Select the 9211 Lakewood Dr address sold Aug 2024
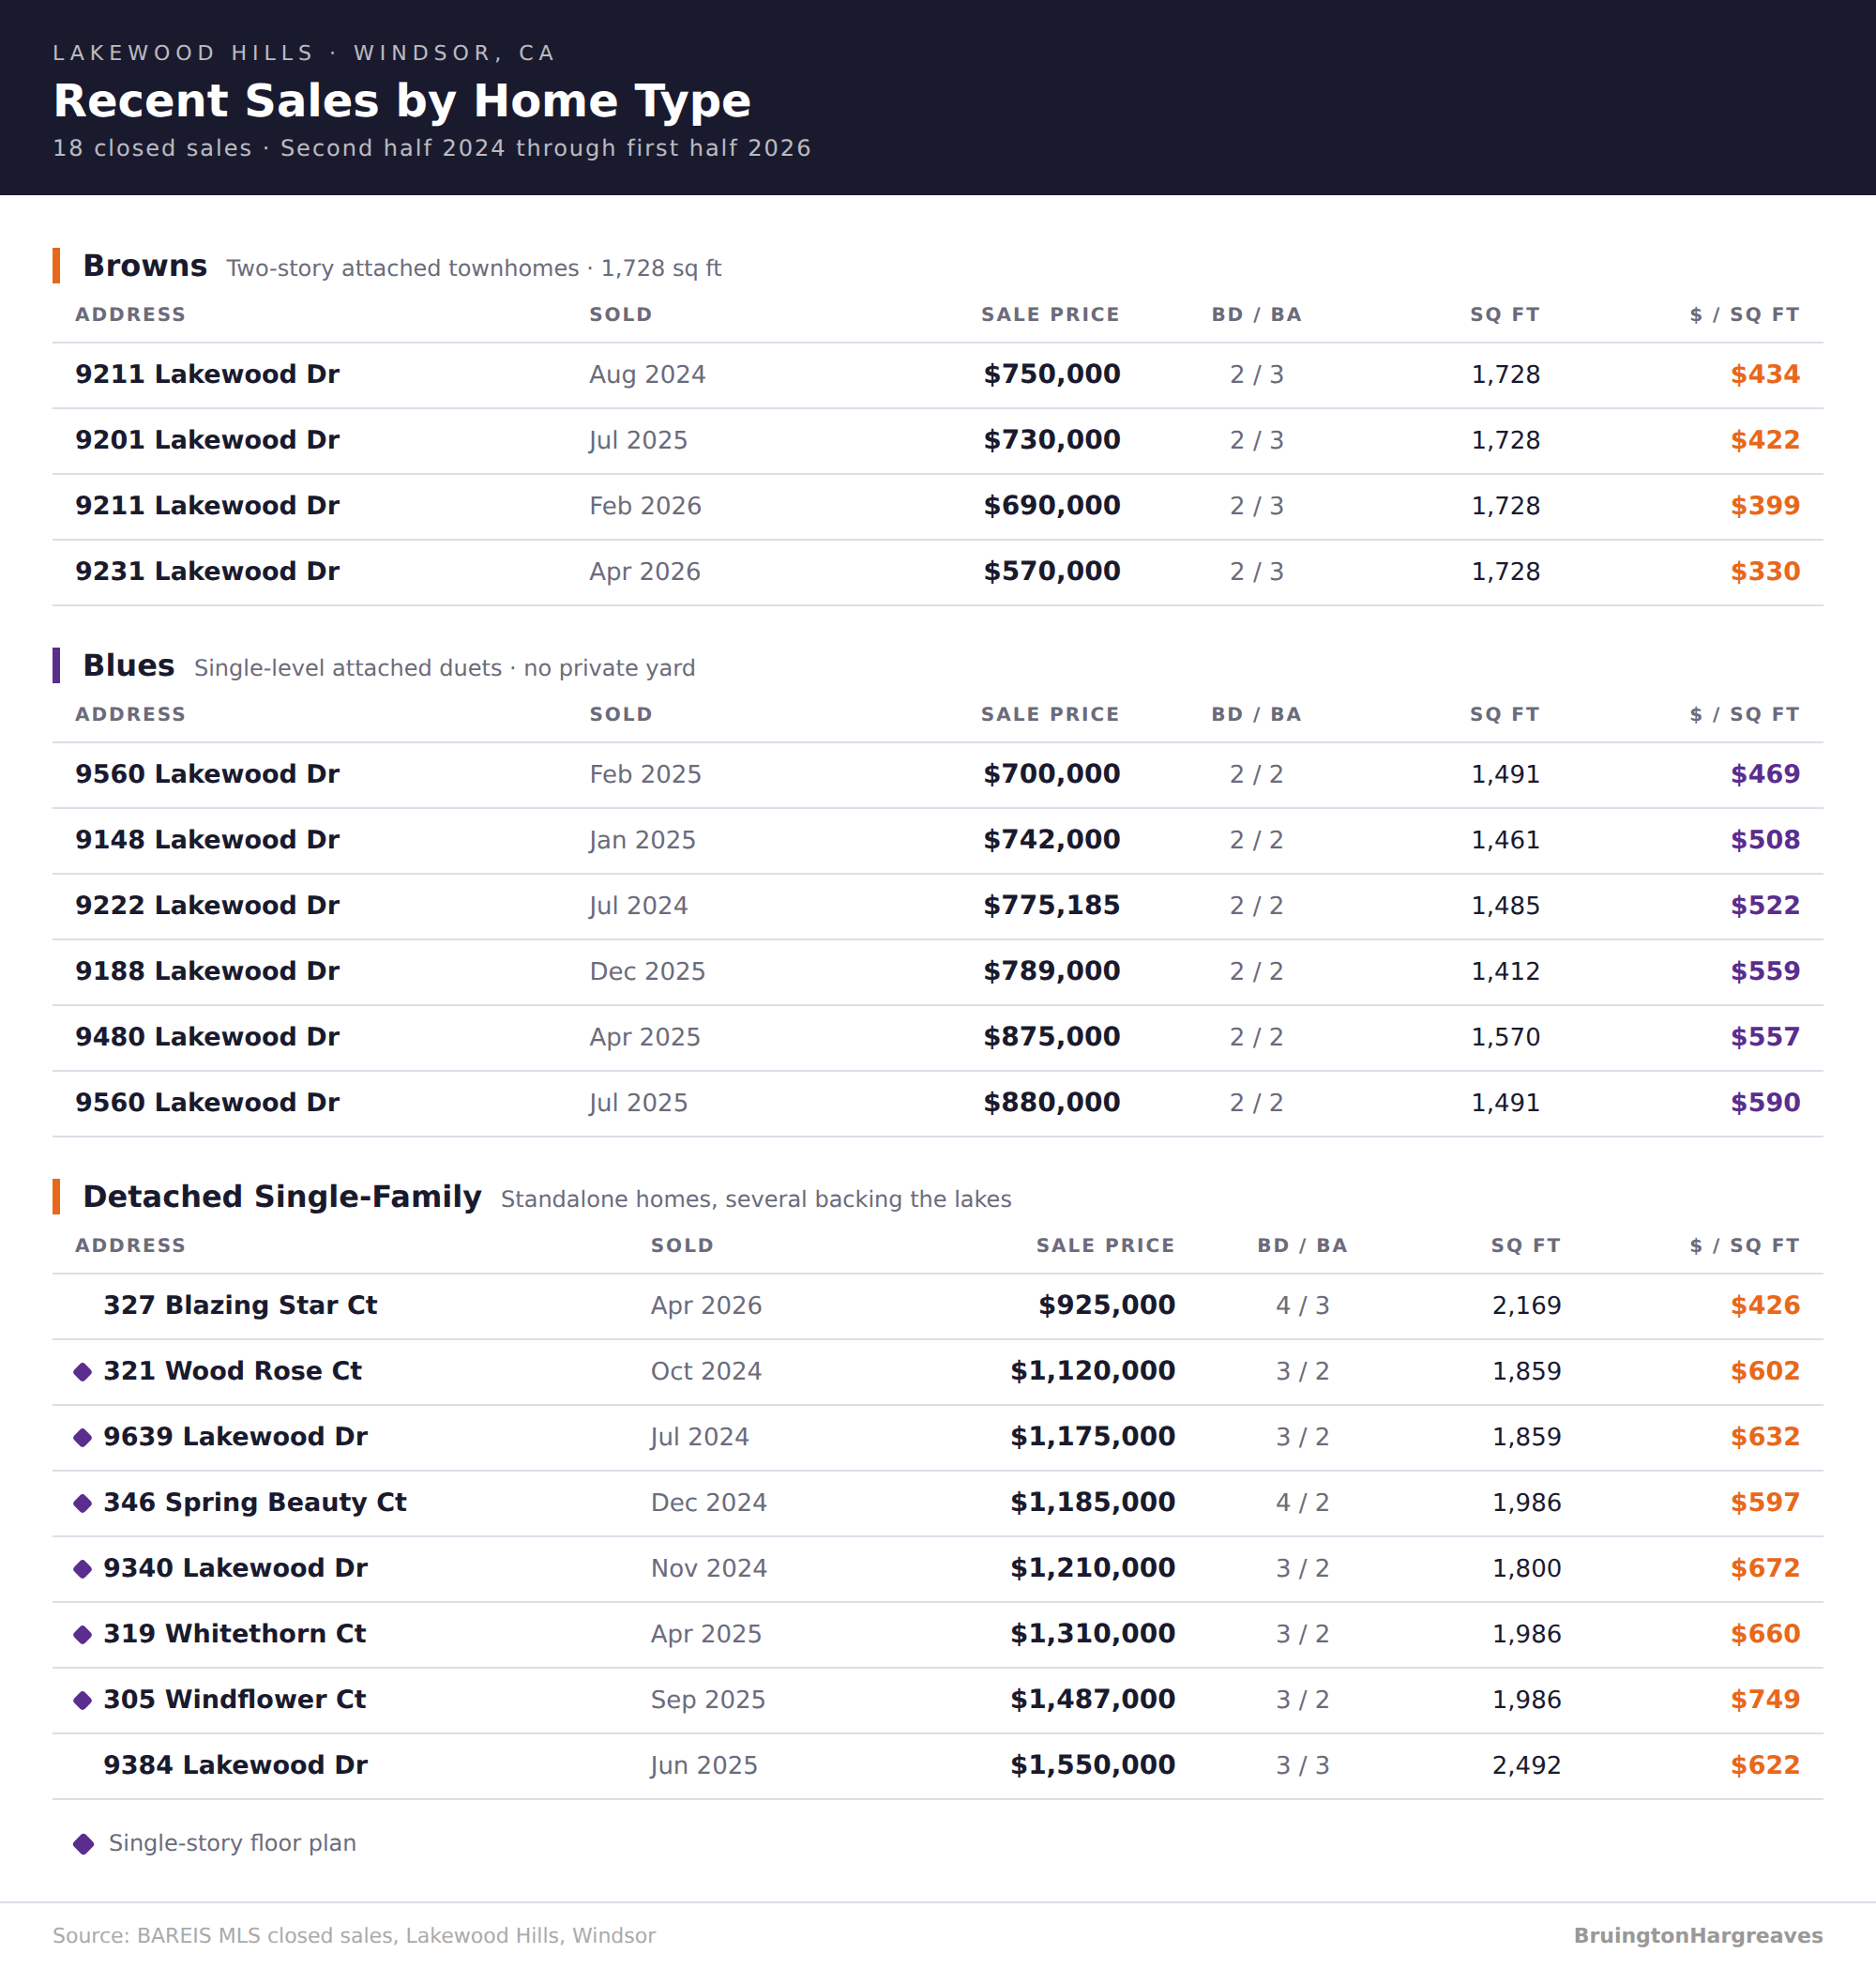 point(207,374)
